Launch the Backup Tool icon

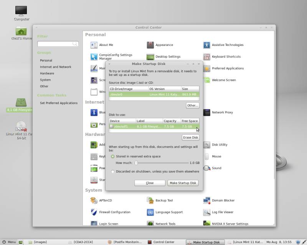(x=150, y=200)
